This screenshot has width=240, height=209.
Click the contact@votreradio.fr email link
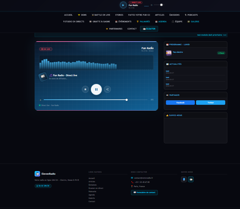pos(143,178)
